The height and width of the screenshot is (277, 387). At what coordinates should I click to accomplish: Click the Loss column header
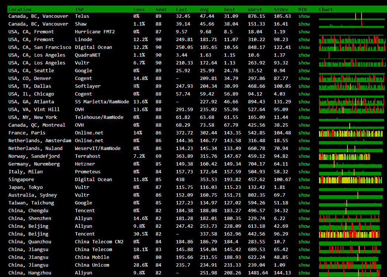[x=139, y=9]
